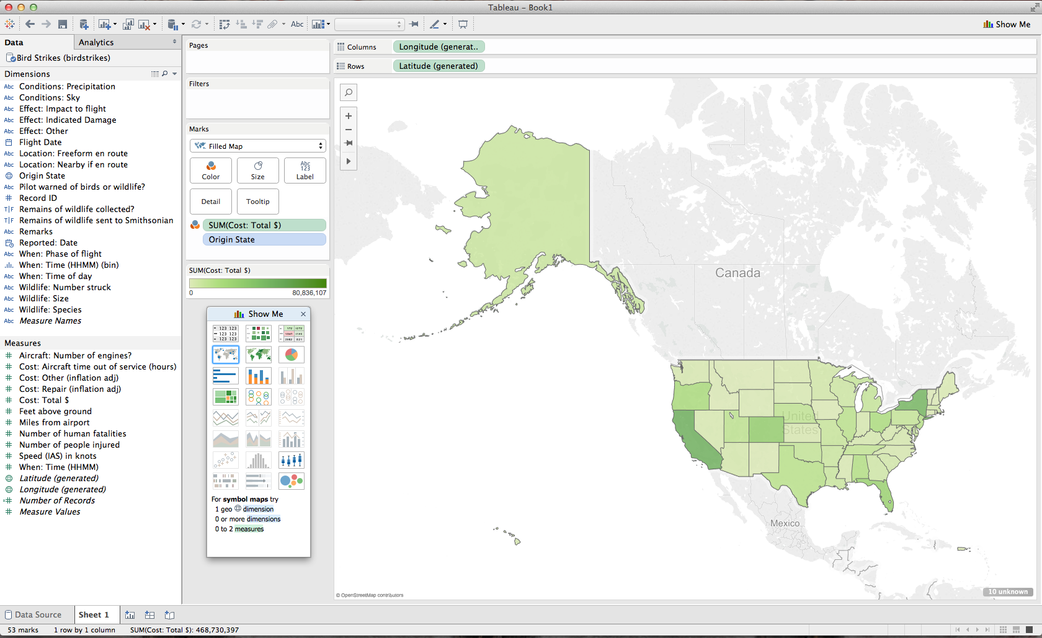1042x638 pixels.
Task: Zoom in on the map
Action: [x=349, y=116]
